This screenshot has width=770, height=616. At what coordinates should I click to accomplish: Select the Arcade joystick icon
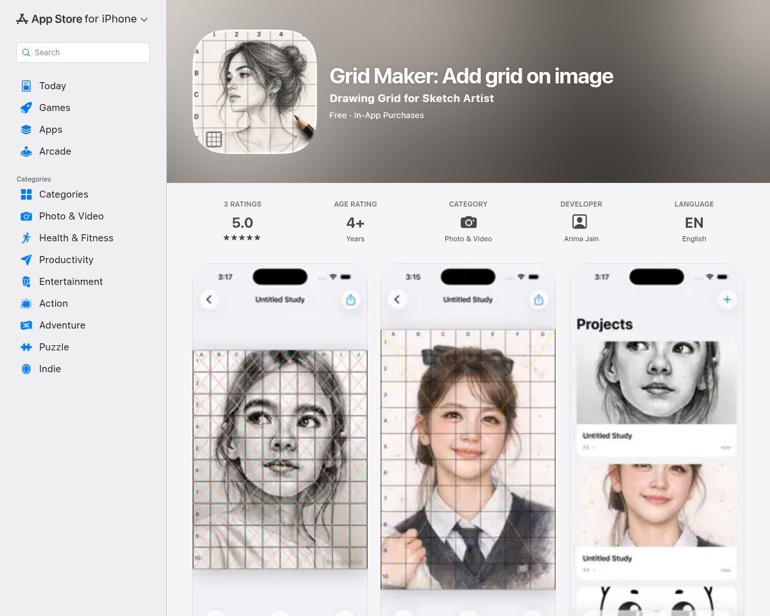pos(26,151)
